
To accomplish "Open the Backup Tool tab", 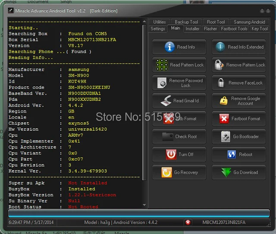I will (x=186, y=22).
